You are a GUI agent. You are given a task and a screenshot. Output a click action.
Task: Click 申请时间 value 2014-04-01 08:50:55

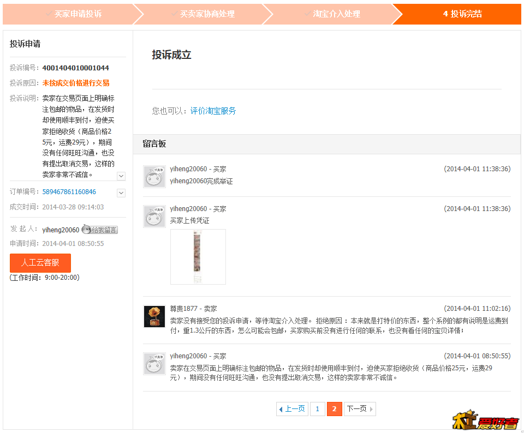[x=73, y=243]
